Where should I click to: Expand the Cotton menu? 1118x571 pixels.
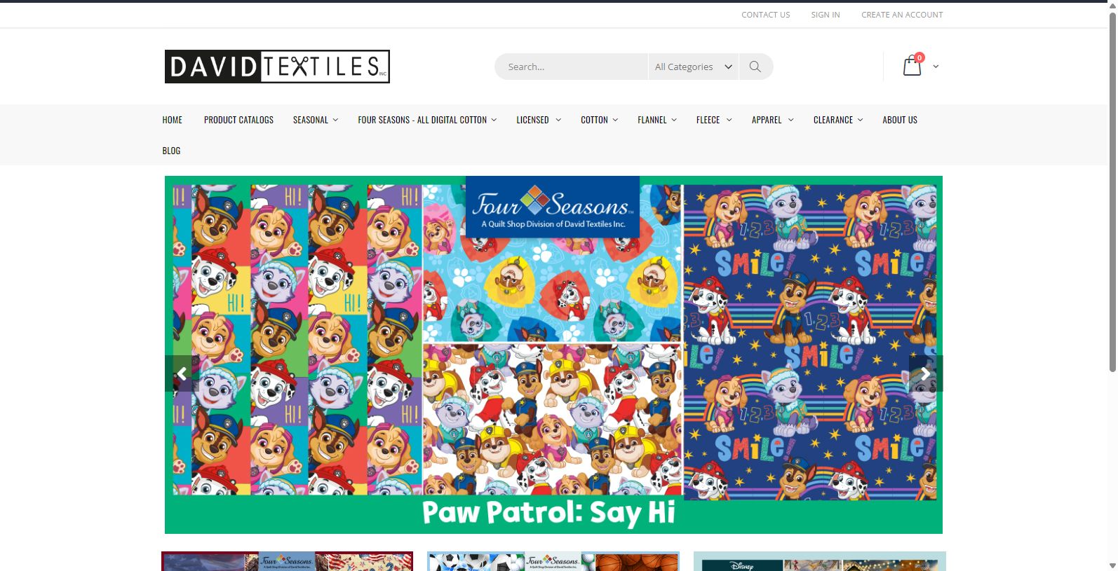pyautogui.click(x=600, y=120)
